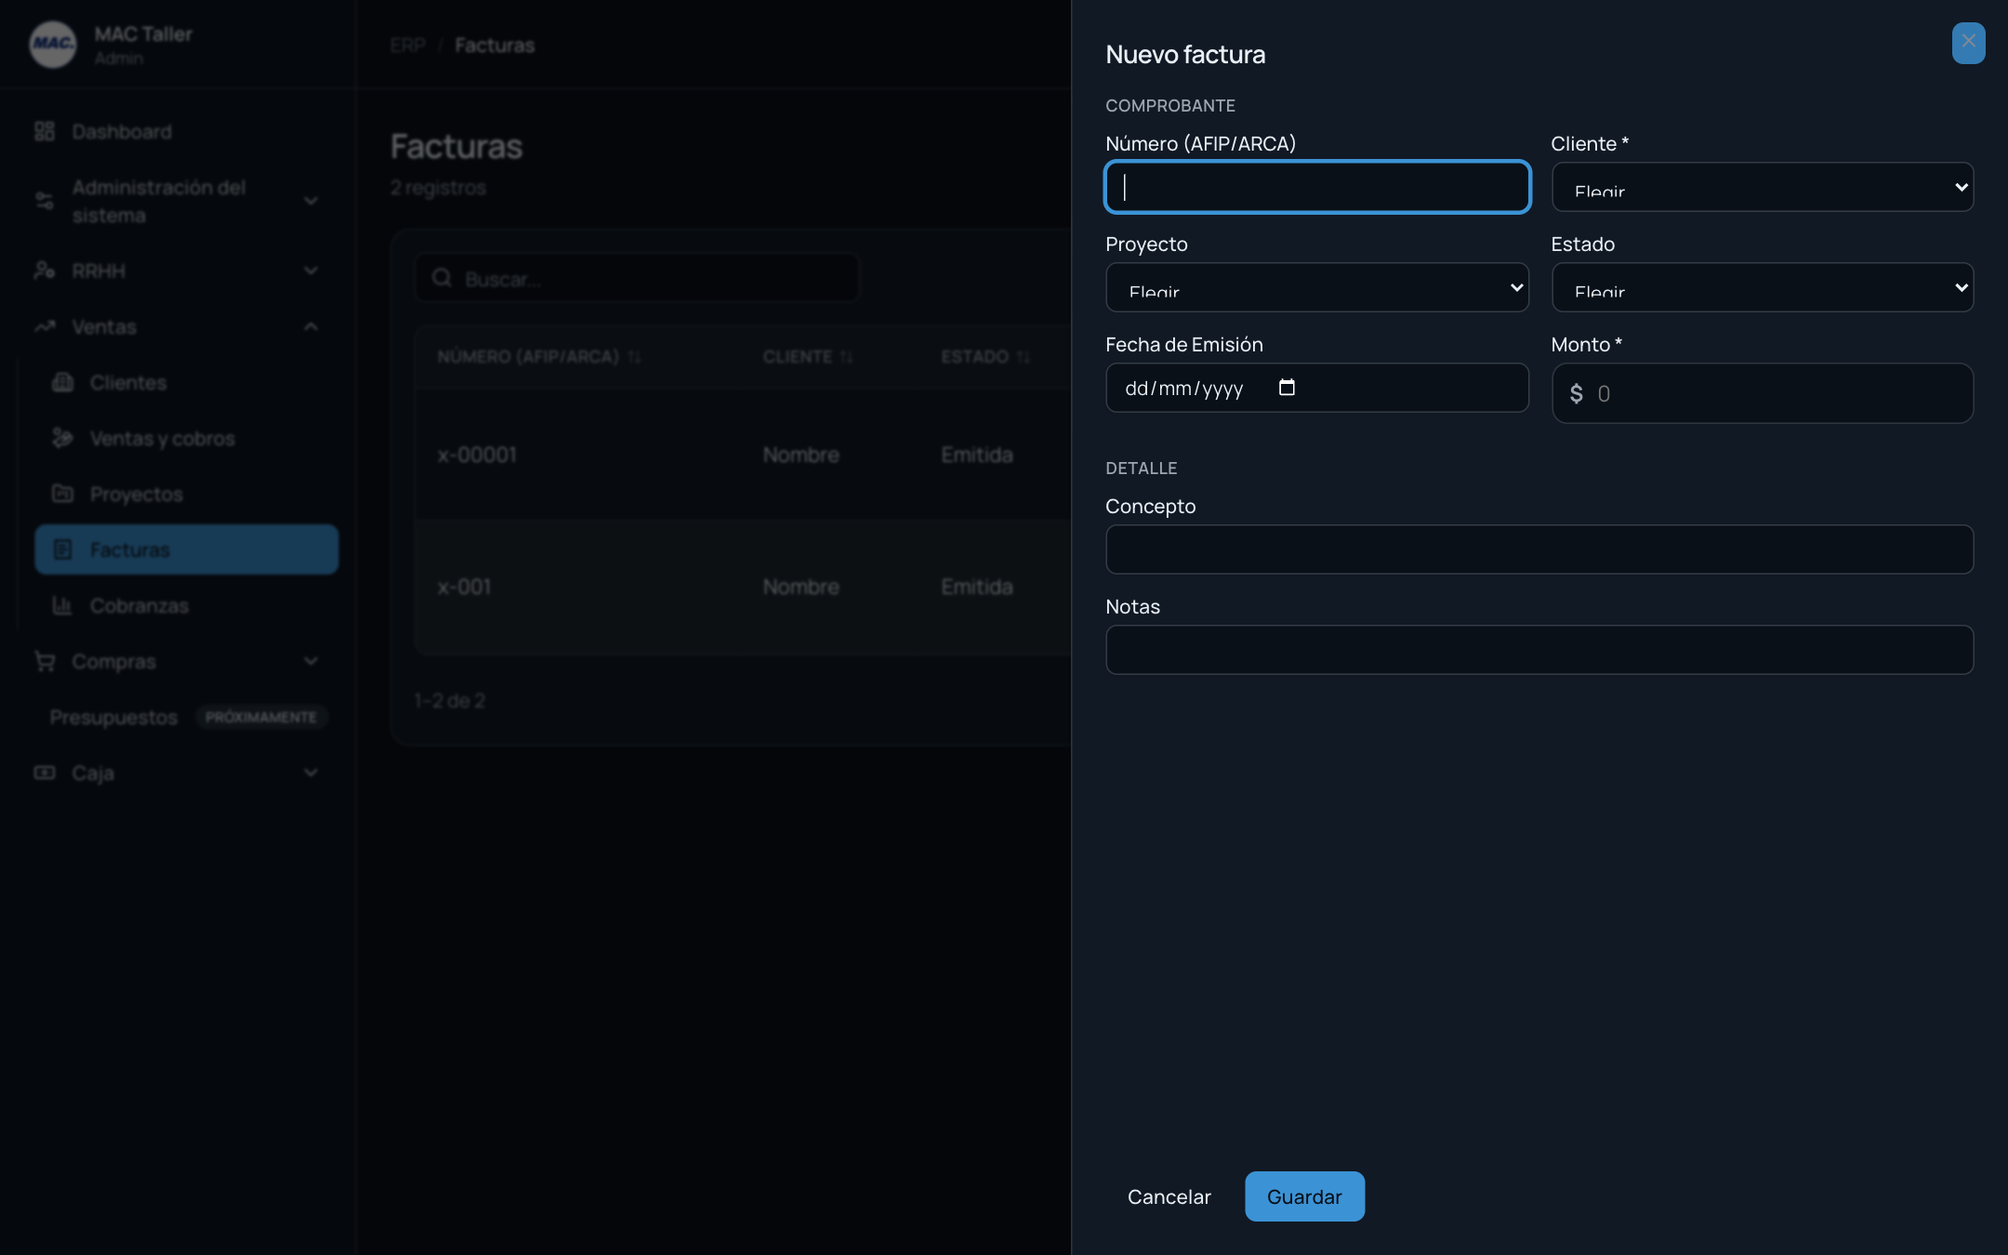Click the Proyectos folder icon
This screenshot has width=2008, height=1255.
pyautogui.click(x=62, y=494)
